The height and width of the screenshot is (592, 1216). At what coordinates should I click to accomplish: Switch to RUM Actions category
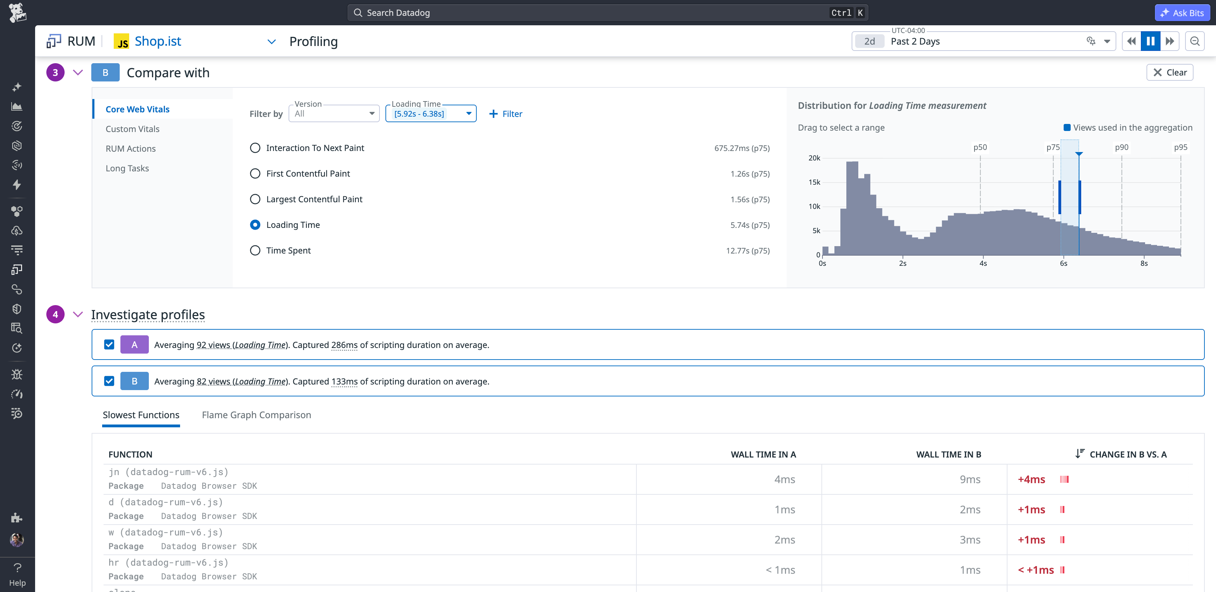click(x=131, y=149)
